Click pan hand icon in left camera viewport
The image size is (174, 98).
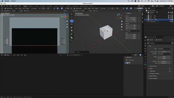[67, 24]
